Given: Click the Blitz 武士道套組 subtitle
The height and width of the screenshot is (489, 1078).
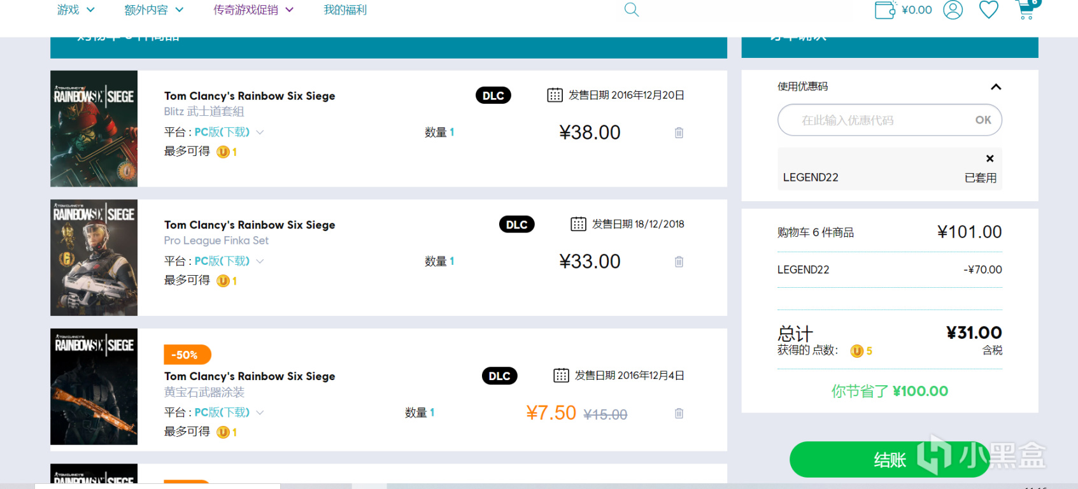Looking at the screenshot, I should (x=204, y=111).
